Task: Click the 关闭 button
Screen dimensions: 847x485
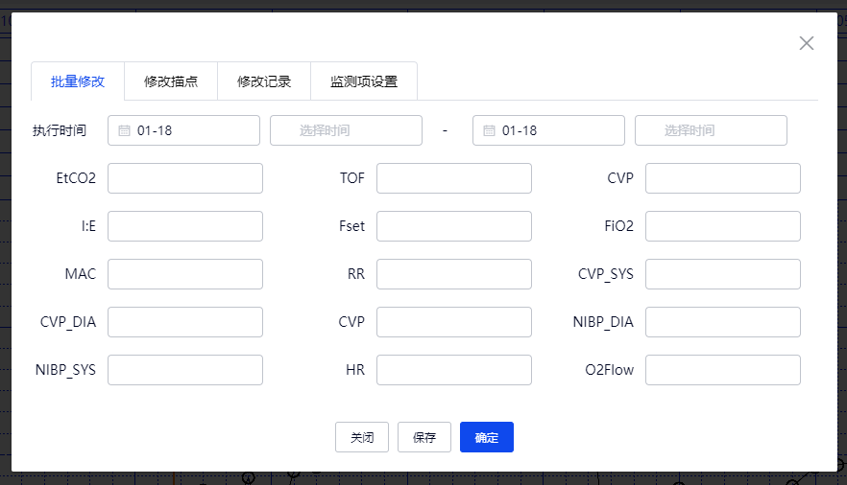Action: [x=362, y=437]
